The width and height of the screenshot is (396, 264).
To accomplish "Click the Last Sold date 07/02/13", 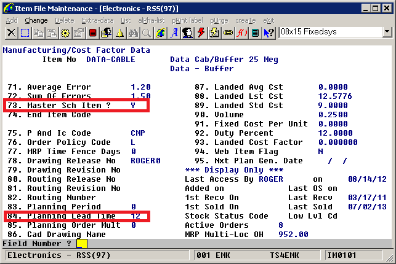I will tap(367, 207).
